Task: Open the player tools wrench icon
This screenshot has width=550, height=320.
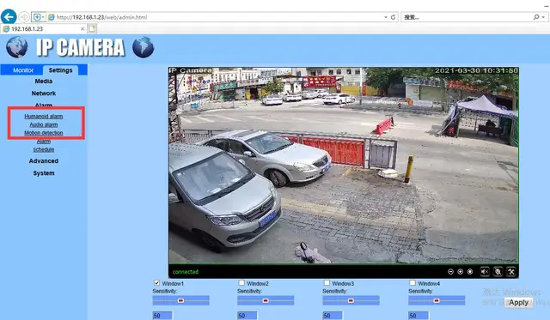Action: (511, 272)
